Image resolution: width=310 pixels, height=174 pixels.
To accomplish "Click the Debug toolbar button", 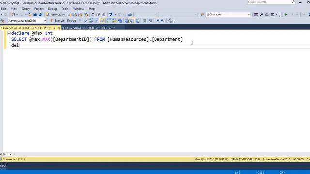I will [71, 21].
